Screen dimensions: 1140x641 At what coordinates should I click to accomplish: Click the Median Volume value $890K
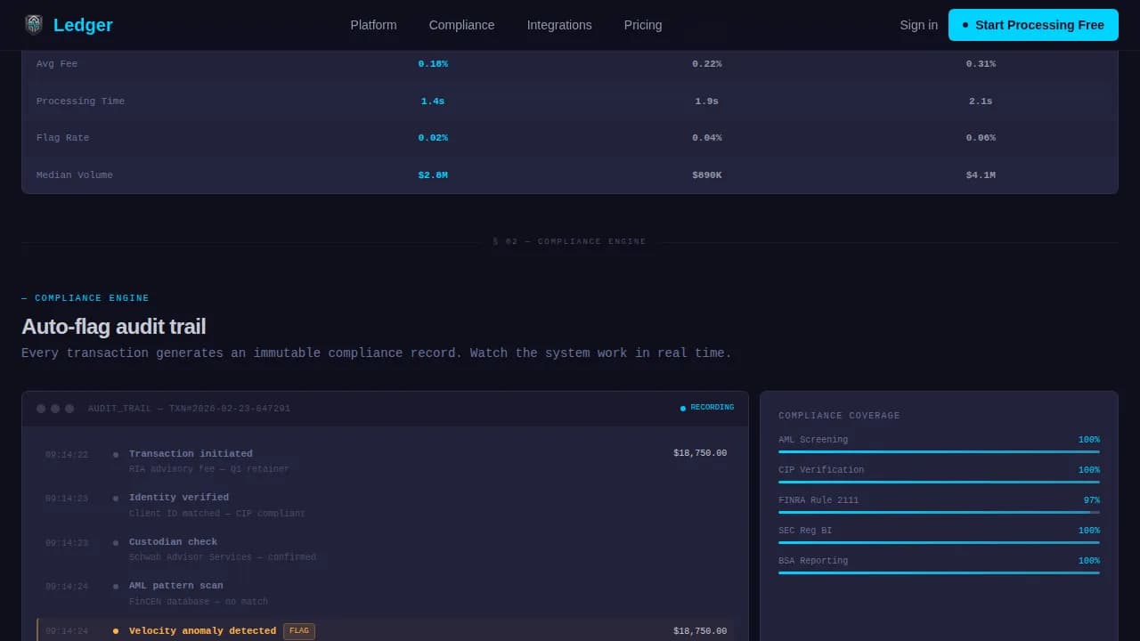(x=707, y=175)
